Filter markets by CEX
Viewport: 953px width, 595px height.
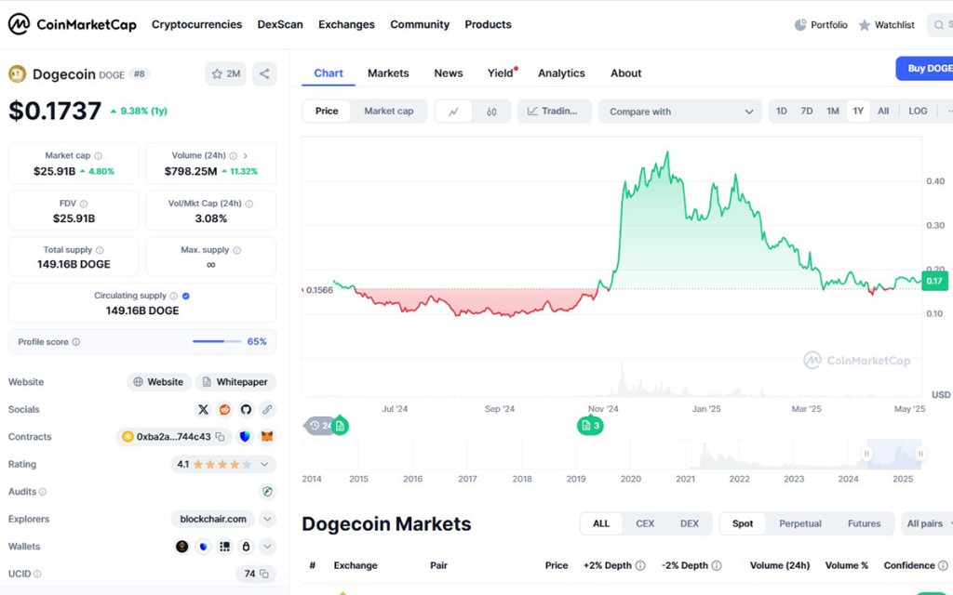click(645, 523)
